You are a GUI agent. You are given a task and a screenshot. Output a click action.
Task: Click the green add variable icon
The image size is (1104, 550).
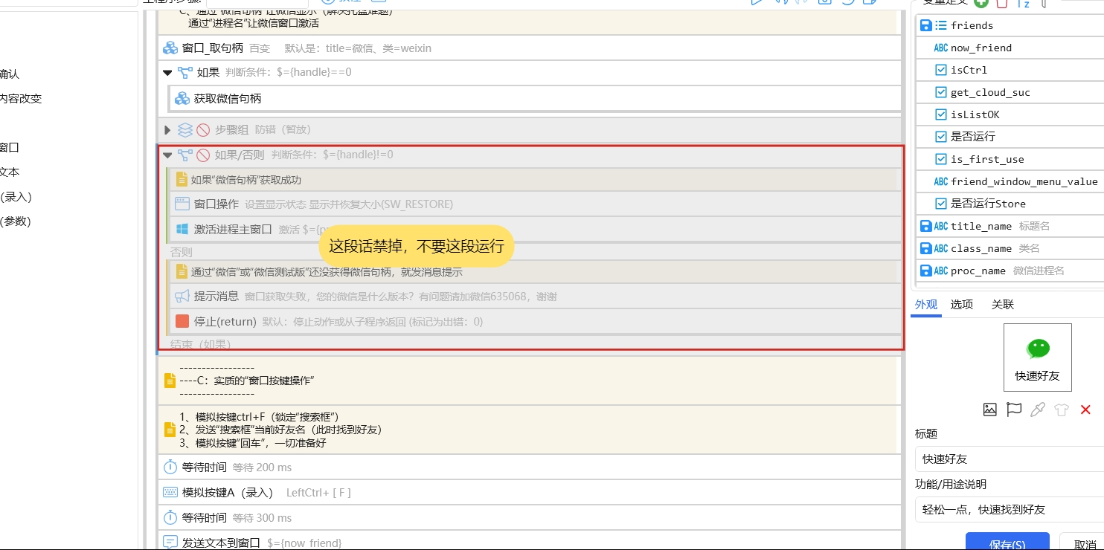(x=981, y=3)
